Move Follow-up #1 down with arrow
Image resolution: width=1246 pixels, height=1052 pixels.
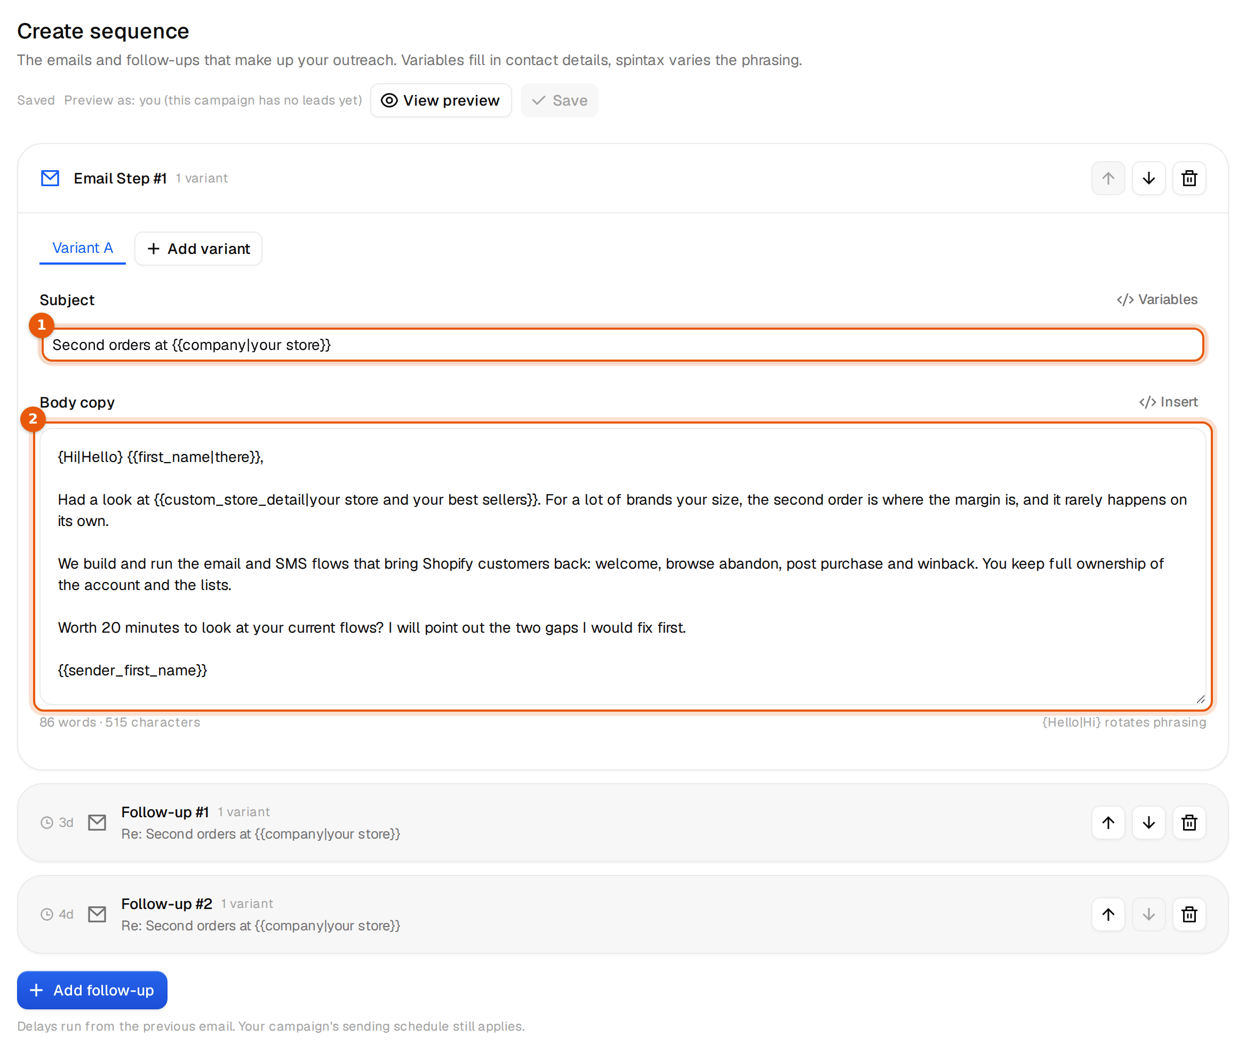tap(1148, 823)
